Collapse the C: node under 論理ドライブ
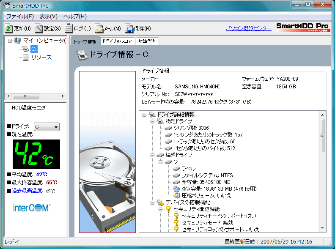335x249 pixels. (160, 162)
